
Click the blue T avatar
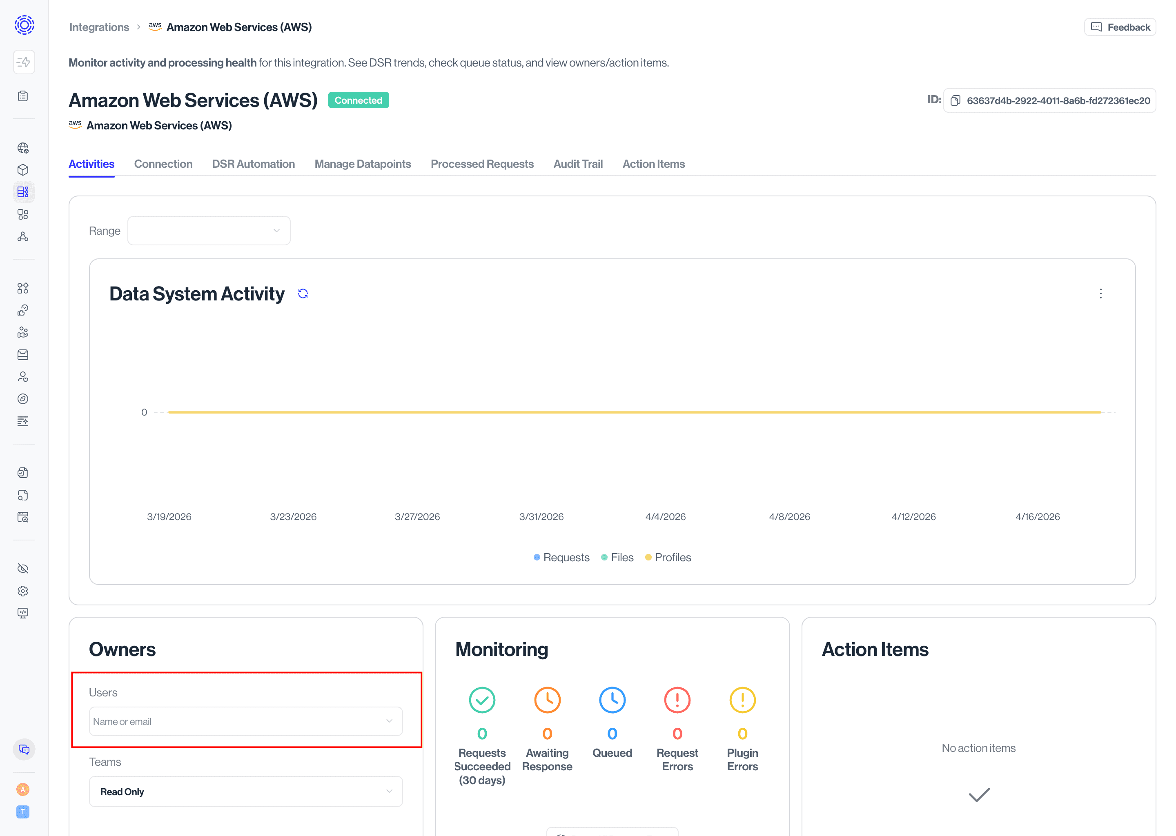[22, 812]
